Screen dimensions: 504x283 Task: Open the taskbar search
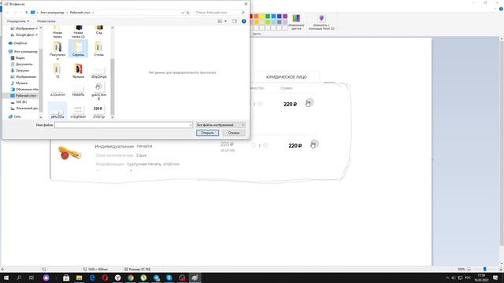(19, 277)
